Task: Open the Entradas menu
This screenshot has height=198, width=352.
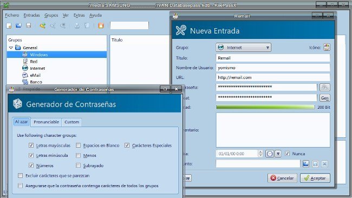Action: point(31,15)
